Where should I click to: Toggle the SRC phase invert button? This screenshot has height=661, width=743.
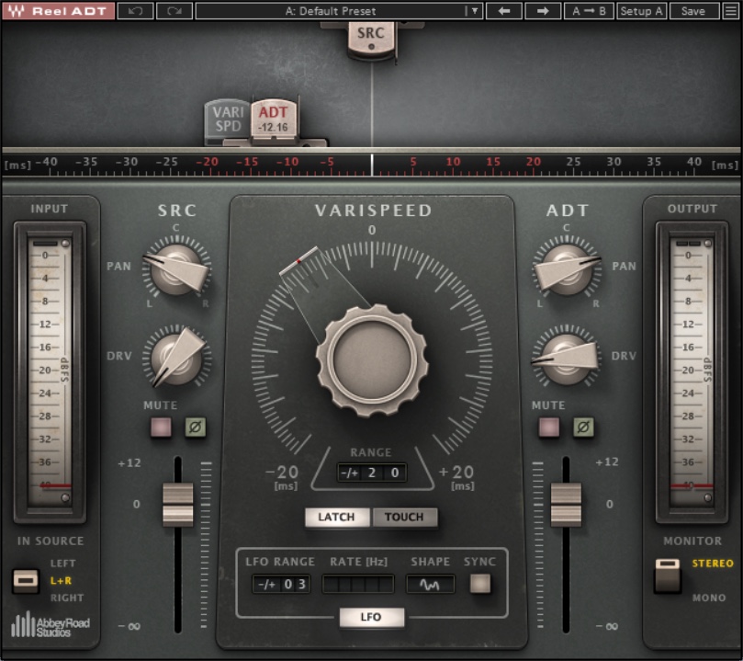point(196,427)
